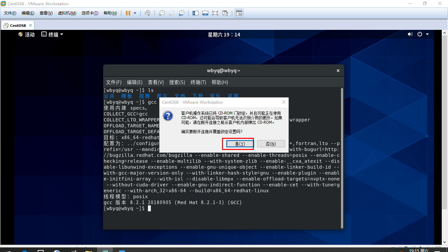The image size is (448, 252).
Task: Open the terminal's 帮助(H) menu
Action: [x=220, y=82]
